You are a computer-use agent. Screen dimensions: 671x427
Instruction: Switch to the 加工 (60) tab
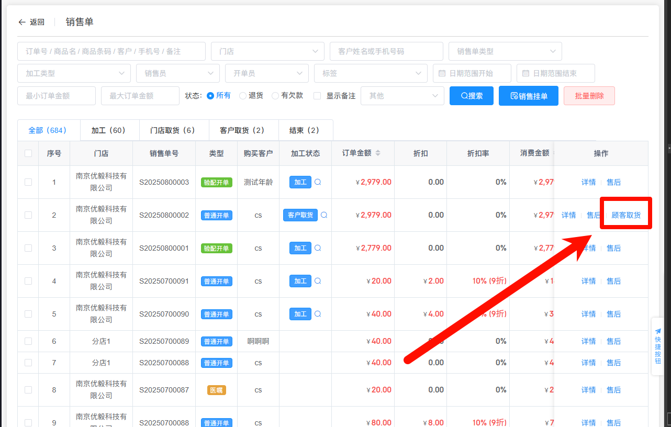tap(109, 130)
